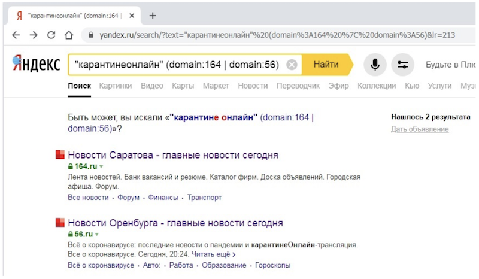Clear the search box with X icon
This screenshot has width=479, height=279.
pos(292,65)
